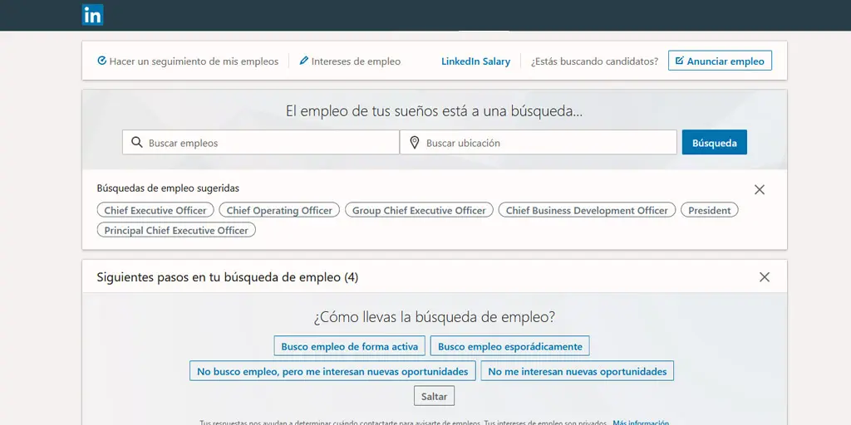This screenshot has height=425, width=851.
Task: Pick the President suggested search
Action: [x=710, y=210]
